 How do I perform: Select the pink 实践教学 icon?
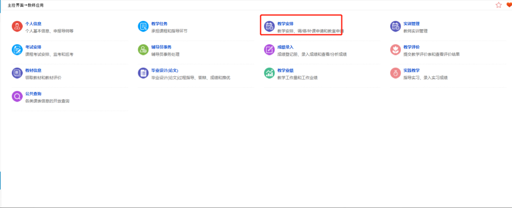(395, 73)
